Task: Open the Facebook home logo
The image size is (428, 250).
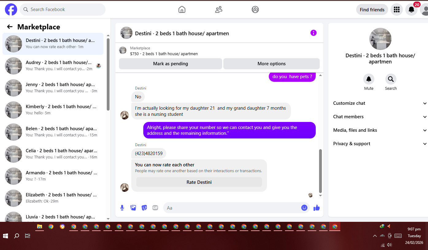Action: click(11, 9)
